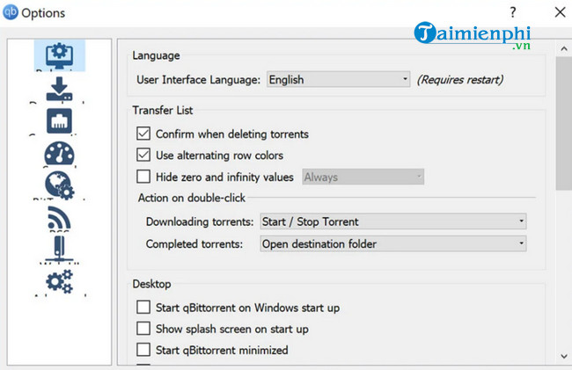572x370 pixels.
Task: Click the 'Desktop' group title
Action: (151, 284)
